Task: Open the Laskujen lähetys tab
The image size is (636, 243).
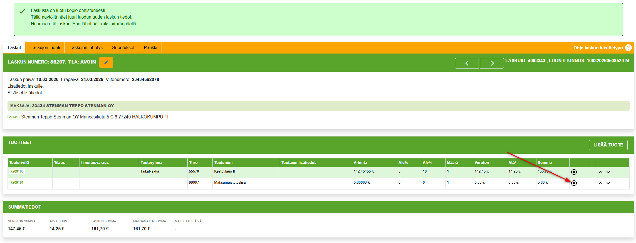Action: 86,48
